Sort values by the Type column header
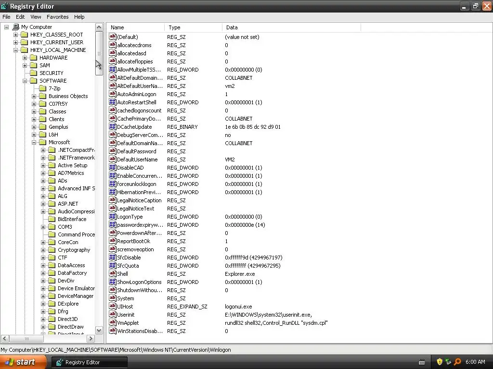This screenshot has width=493, height=369. (x=193, y=27)
